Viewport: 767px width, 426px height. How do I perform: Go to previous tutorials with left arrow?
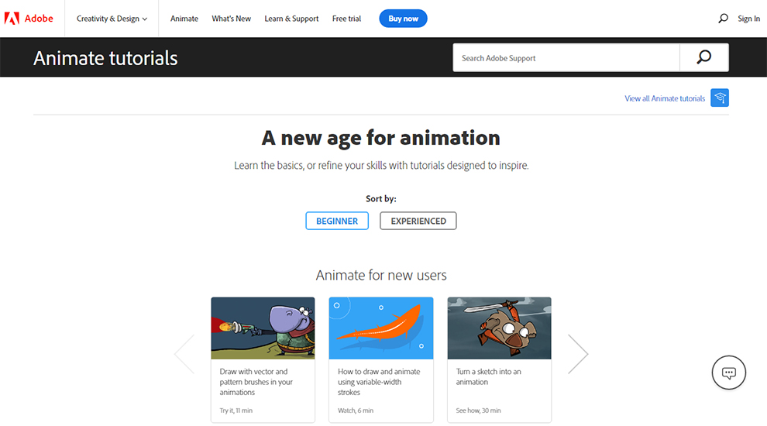tap(184, 354)
